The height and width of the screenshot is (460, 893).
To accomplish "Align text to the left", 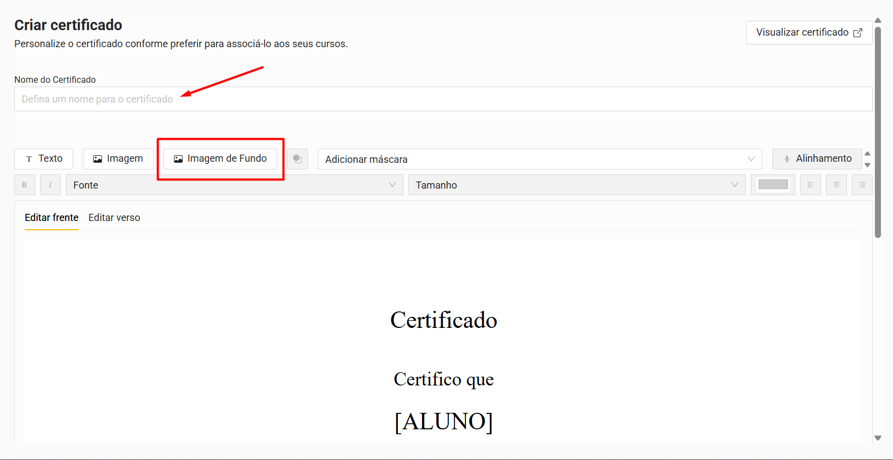I will tap(810, 185).
